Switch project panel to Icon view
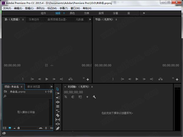The height and width of the screenshot is (137, 183). click(10, 128)
